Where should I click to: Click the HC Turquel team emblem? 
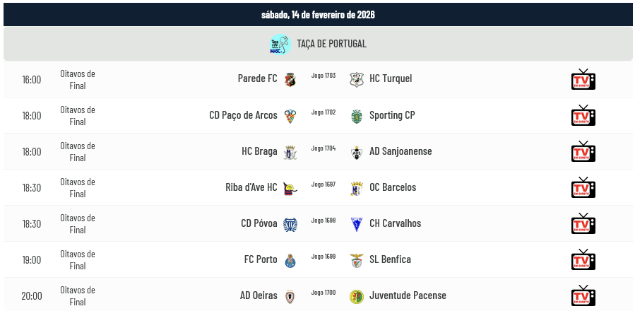click(356, 79)
